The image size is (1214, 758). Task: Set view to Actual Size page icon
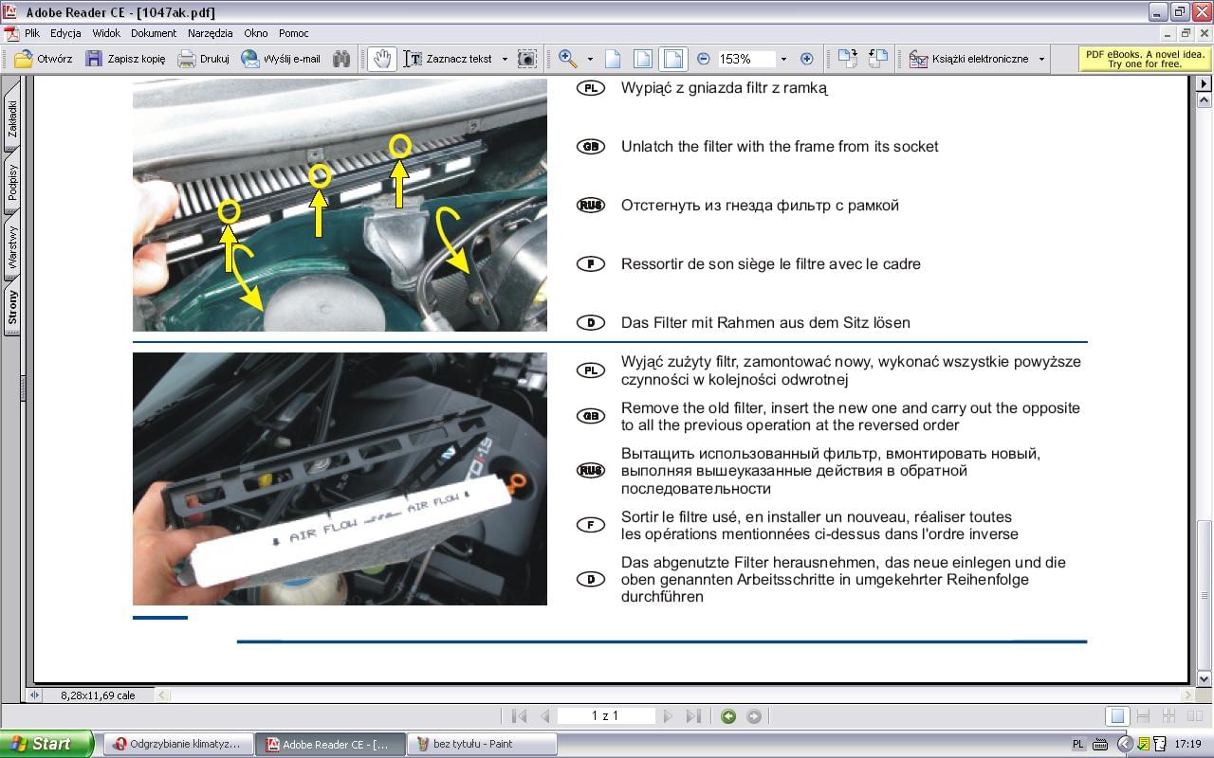(613, 59)
